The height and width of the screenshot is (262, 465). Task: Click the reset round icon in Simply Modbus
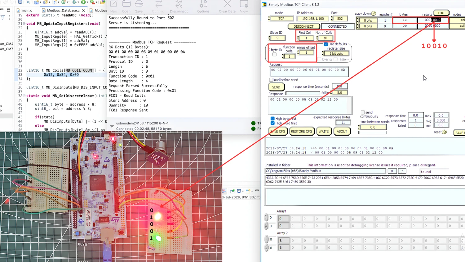(445, 132)
